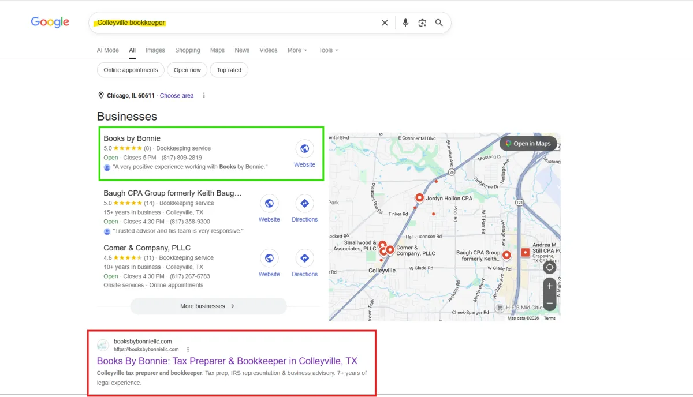Click the Colleyville label on the map
The width and height of the screenshot is (693, 397).
click(x=382, y=270)
